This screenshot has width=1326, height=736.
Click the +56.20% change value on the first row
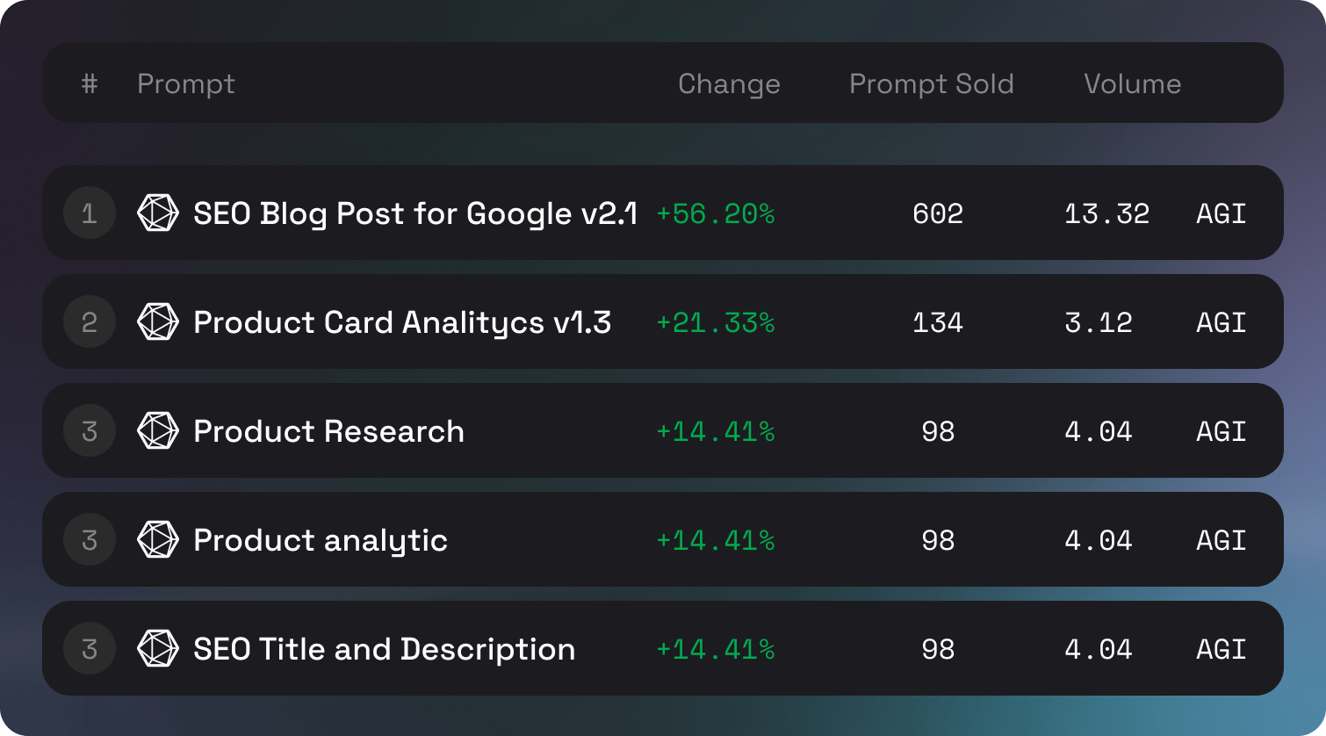pyautogui.click(x=717, y=213)
